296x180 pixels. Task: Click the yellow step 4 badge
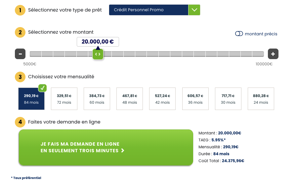click(20, 122)
